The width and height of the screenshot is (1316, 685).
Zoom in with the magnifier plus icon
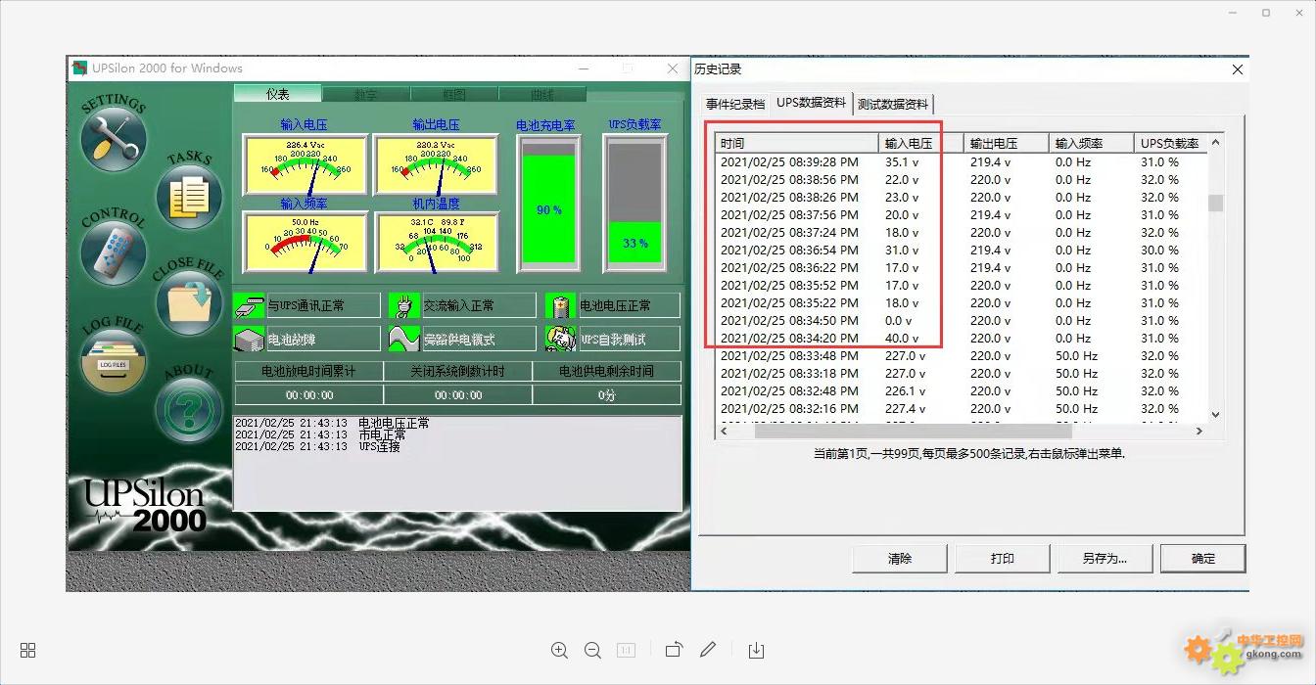coord(559,650)
